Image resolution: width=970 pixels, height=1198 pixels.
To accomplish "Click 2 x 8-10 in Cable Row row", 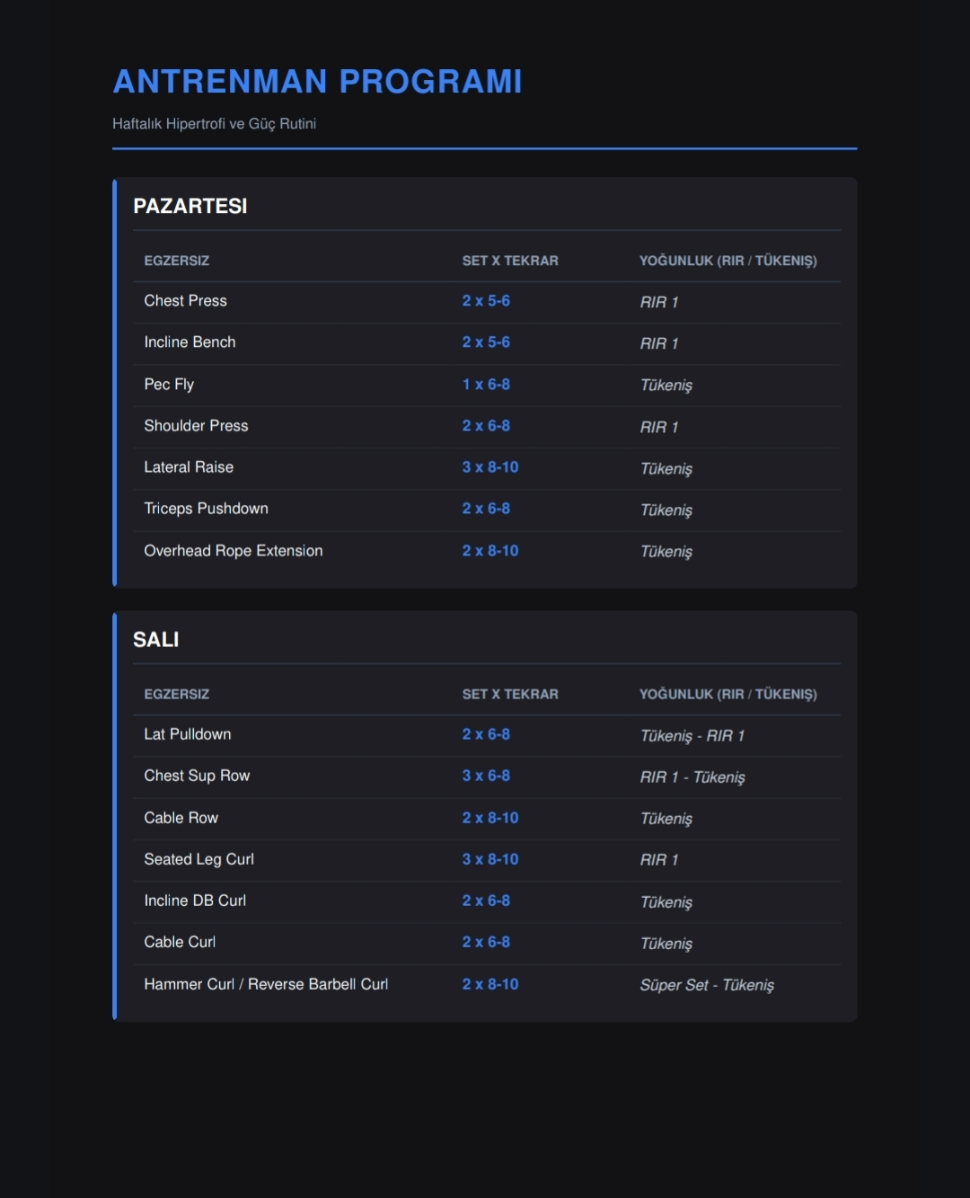I will pos(490,818).
